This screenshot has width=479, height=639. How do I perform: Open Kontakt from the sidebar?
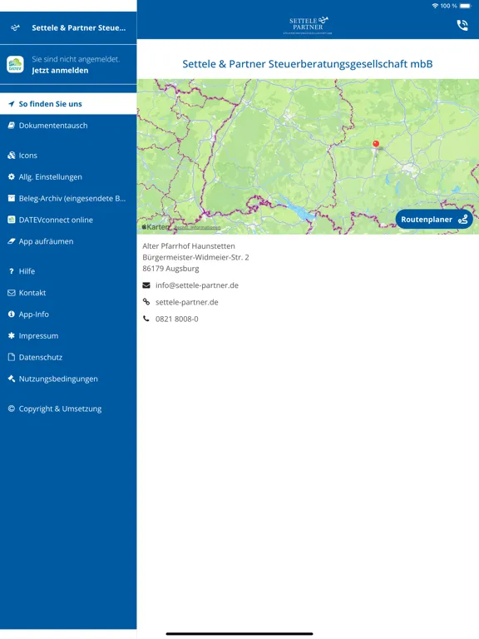click(x=68, y=293)
